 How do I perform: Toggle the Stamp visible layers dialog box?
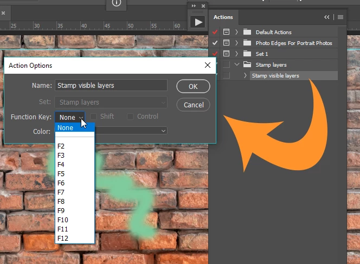(x=226, y=75)
